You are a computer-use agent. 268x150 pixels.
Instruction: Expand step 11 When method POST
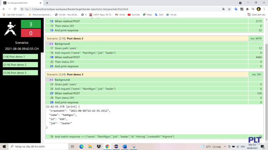[x=147, y=21]
